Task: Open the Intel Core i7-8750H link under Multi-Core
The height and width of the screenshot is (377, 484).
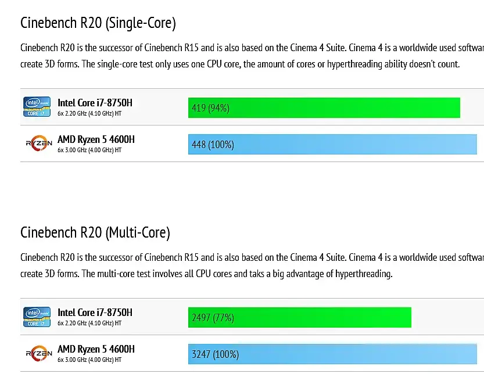Action: pos(95,313)
